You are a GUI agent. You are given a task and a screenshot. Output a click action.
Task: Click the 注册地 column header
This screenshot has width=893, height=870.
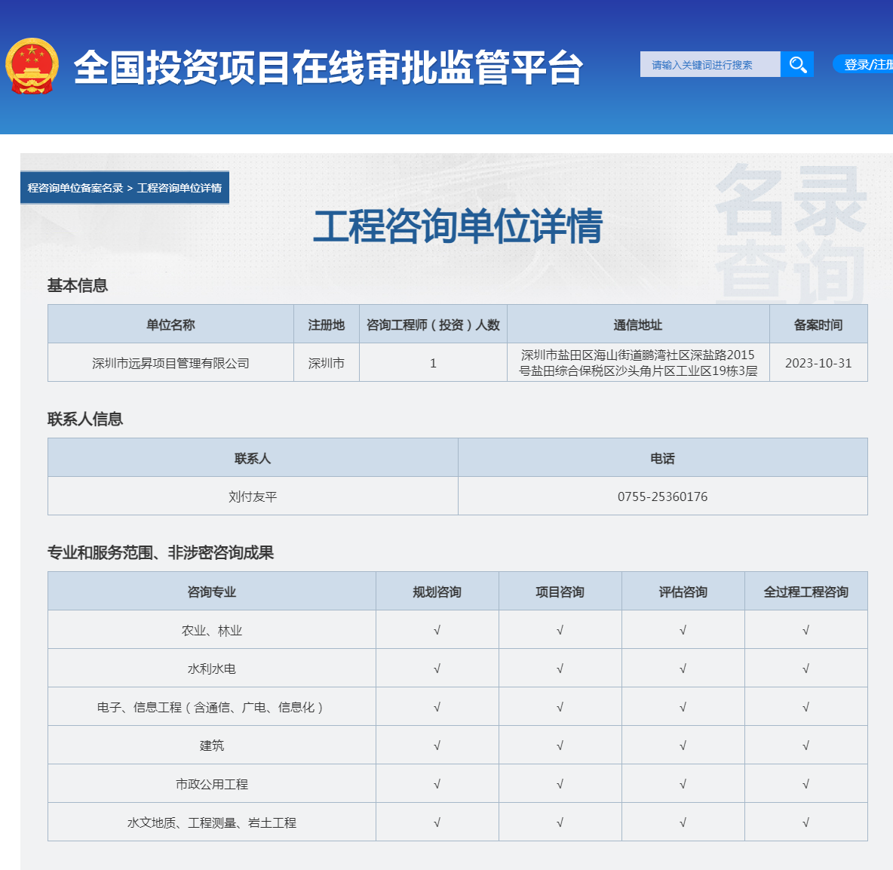point(327,324)
